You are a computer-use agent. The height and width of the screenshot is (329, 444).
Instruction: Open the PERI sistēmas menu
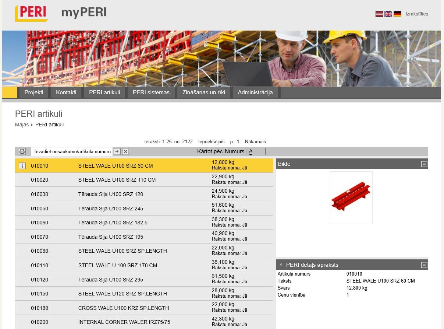click(x=151, y=92)
